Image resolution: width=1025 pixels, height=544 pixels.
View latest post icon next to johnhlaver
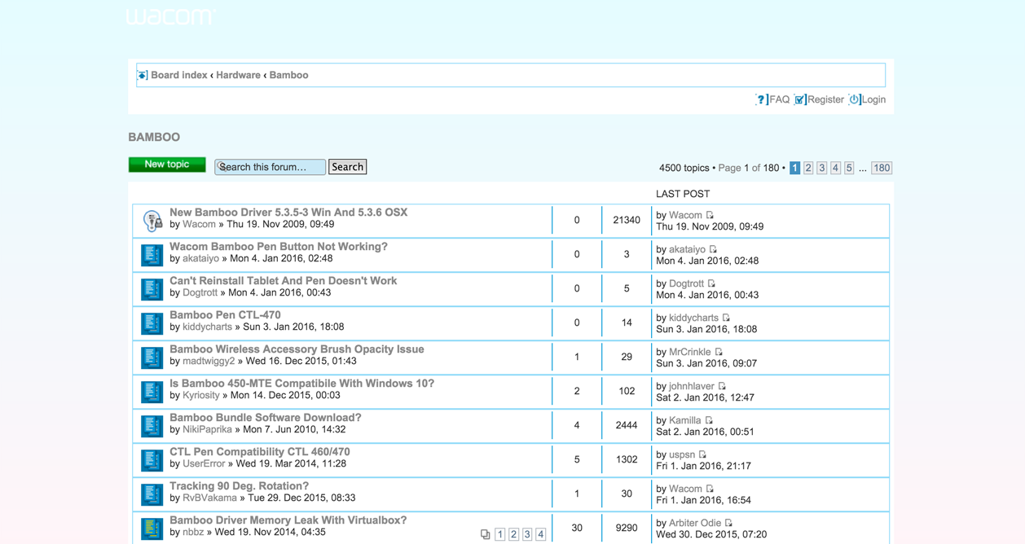pyautogui.click(x=722, y=387)
